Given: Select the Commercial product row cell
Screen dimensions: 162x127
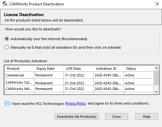Looking at the screenshot, I should tap(19, 75).
